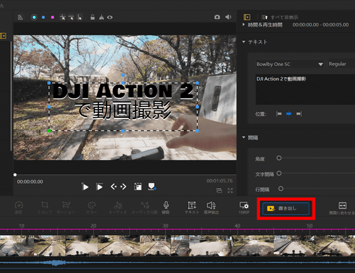Open the 1080P resolution settings
Screen dimensions: 355x273
pos(244,207)
